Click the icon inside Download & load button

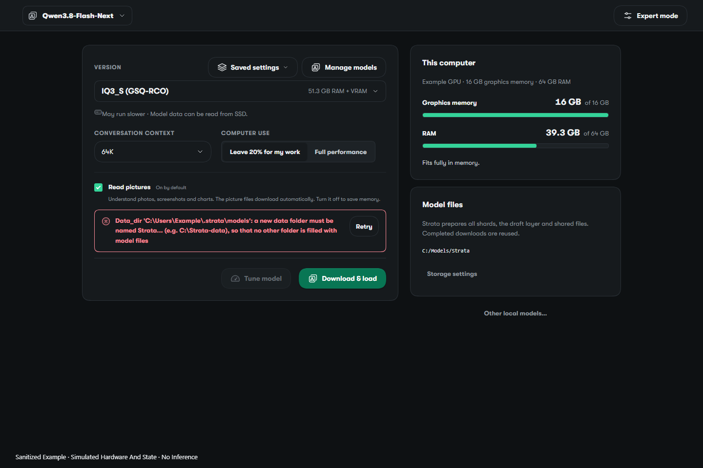coord(313,278)
